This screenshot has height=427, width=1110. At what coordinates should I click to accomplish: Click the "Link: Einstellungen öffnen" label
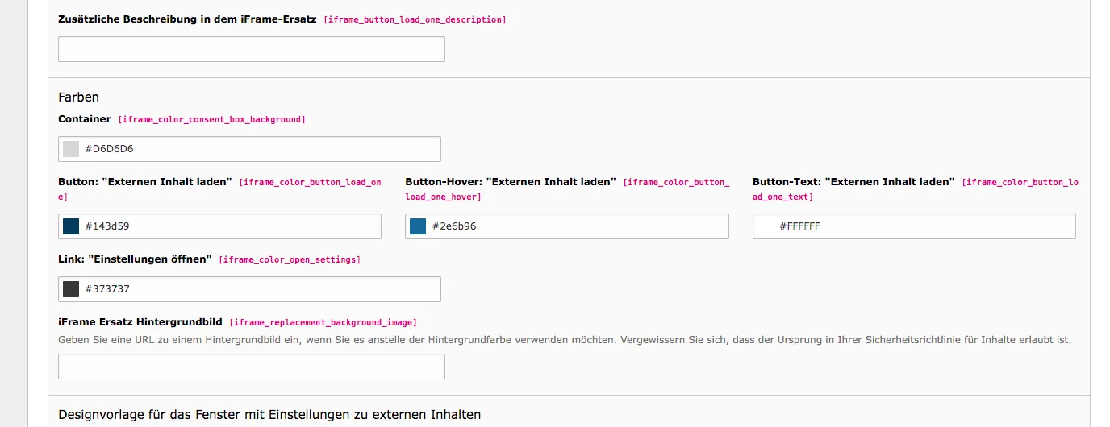135,259
